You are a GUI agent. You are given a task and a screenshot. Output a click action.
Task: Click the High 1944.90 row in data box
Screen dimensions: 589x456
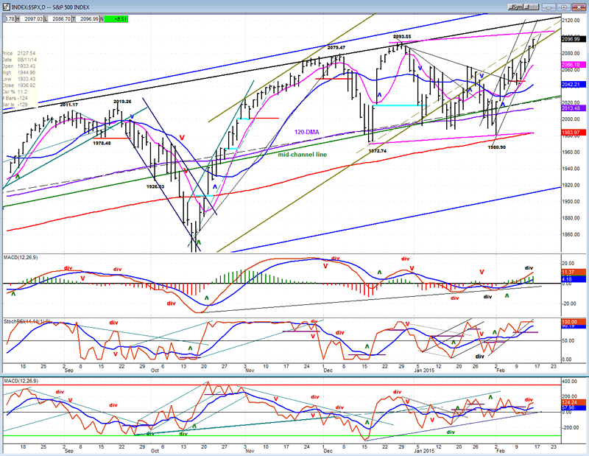19,72
